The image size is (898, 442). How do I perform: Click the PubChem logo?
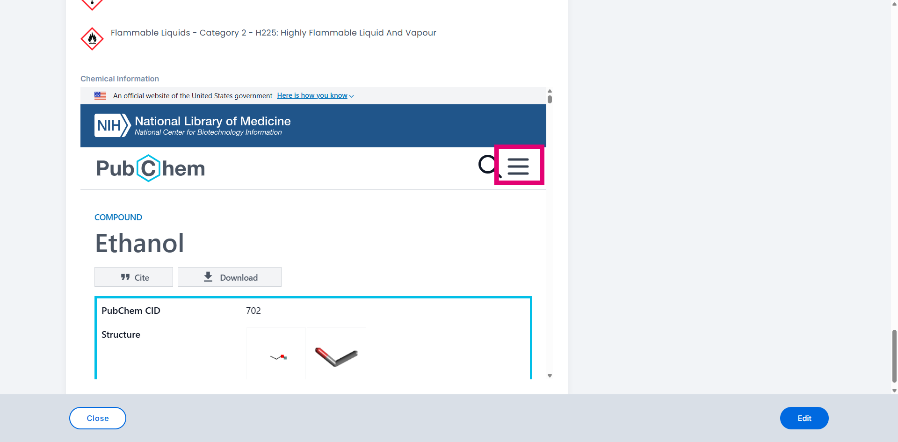tap(150, 168)
